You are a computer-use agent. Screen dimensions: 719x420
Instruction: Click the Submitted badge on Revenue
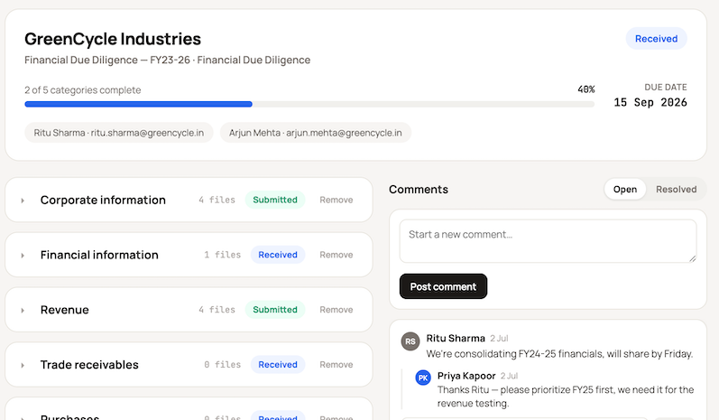[x=275, y=310]
